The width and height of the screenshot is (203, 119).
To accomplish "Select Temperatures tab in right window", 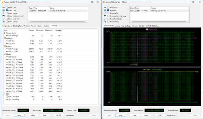I will click(109, 26).
